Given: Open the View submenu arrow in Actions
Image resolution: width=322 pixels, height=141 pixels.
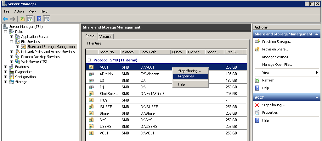Looking at the screenshot, I should coord(317,72).
